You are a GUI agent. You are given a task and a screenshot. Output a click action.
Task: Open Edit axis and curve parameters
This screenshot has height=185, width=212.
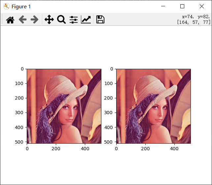point(86,20)
